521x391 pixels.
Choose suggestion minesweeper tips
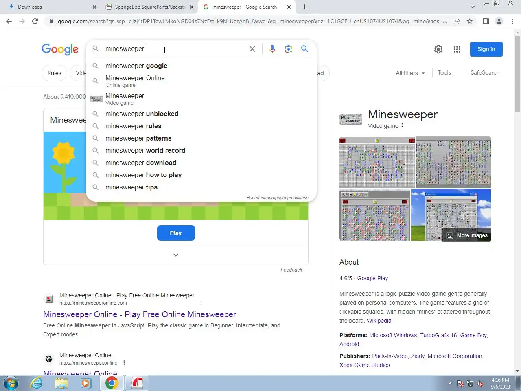coord(201,187)
